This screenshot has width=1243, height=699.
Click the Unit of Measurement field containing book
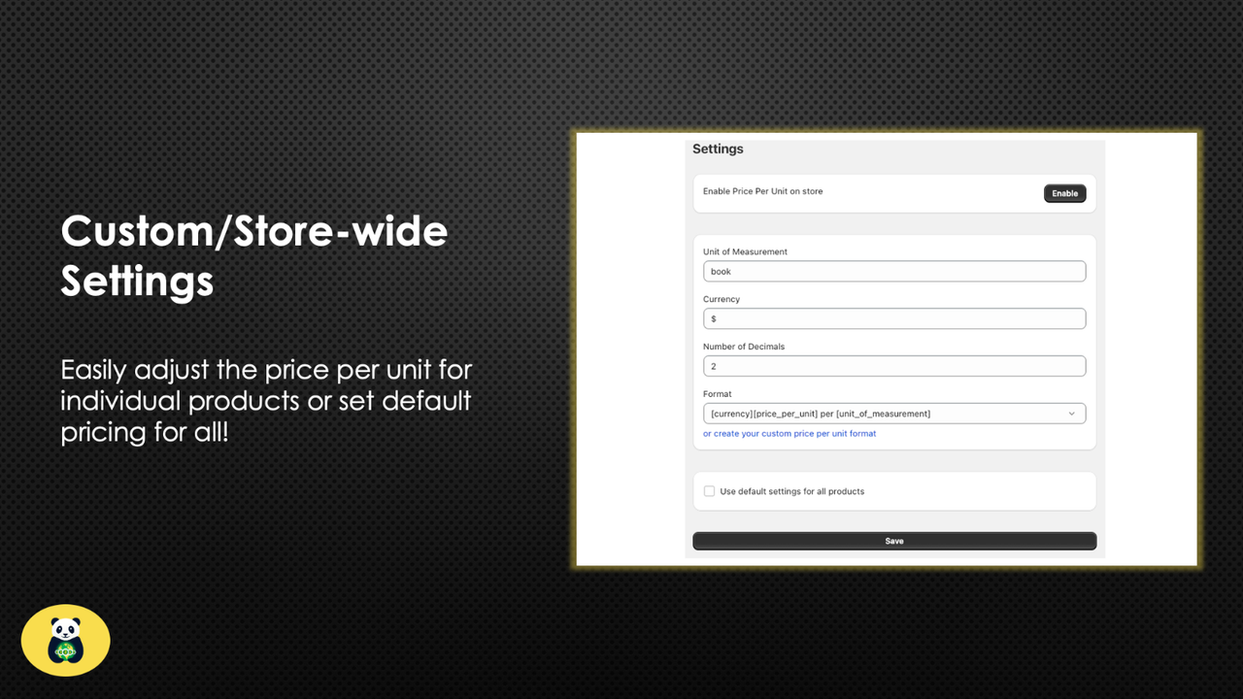click(x=894, y=272)
